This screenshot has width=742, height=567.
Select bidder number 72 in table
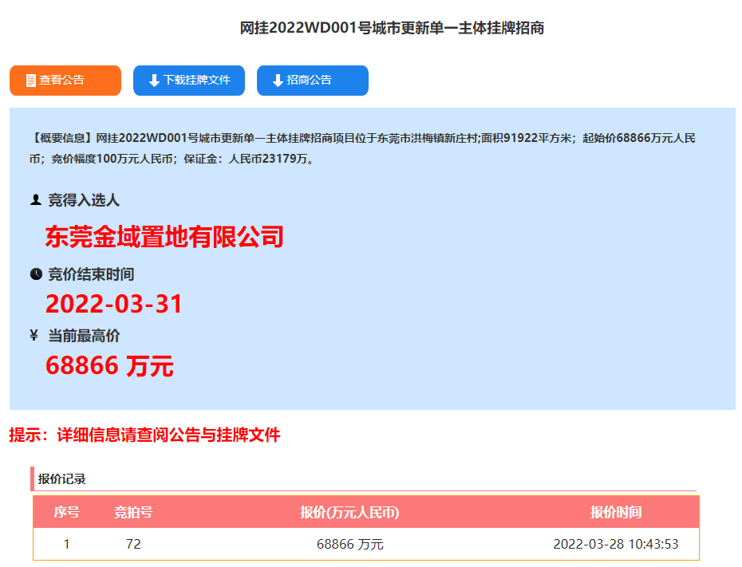133,544
